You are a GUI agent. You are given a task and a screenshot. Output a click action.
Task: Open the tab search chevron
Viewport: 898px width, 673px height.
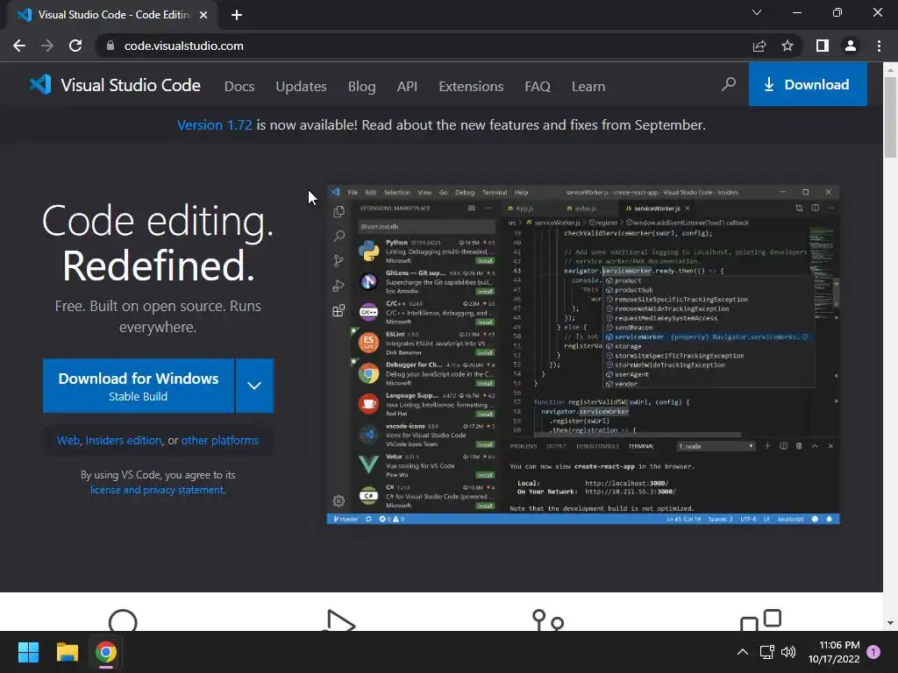(757, 12)
